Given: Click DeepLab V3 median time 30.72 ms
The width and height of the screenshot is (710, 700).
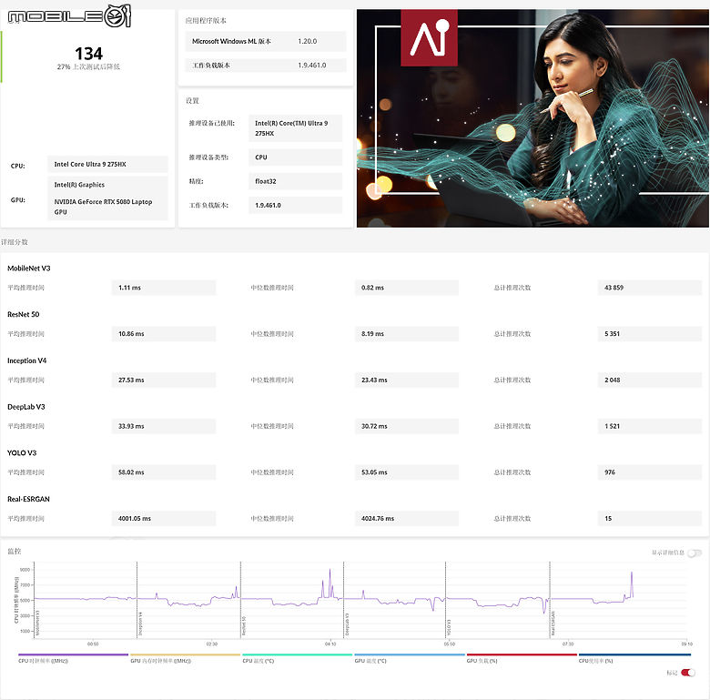Looking at the screenshot, I should point(407,426).
